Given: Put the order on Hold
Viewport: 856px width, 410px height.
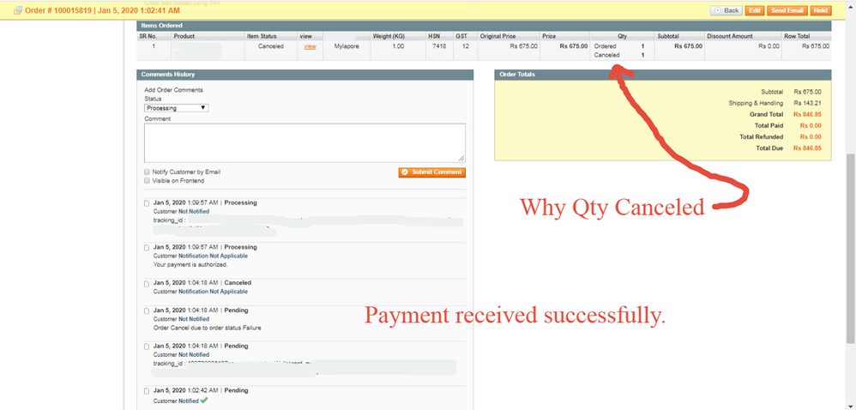Looking at the screenshot, I should (x=820, y=10).
